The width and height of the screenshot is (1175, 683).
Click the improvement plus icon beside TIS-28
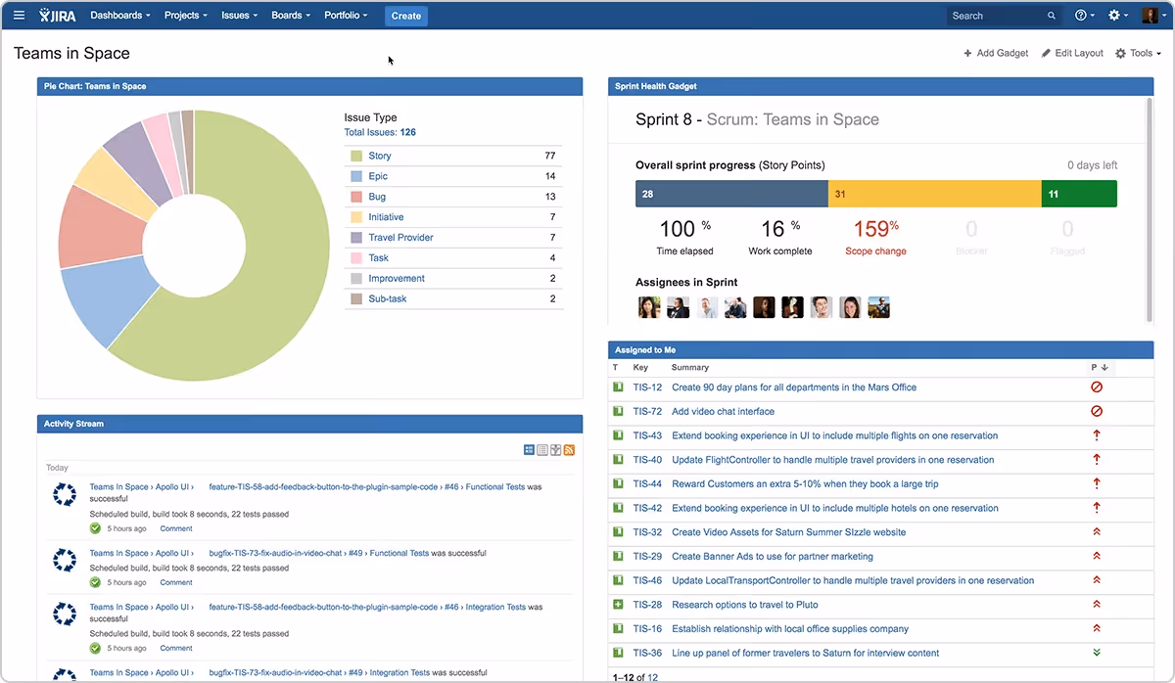click(x=618, y=605)
